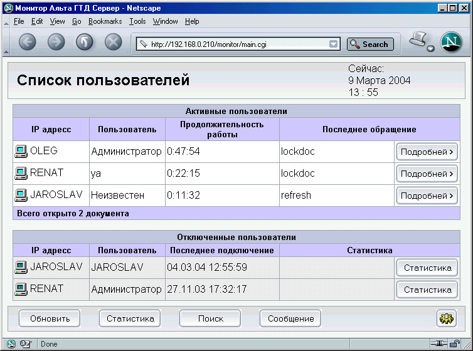Click the Обновить button
Screen dimensions: 473x351
[x=49, y=318]
